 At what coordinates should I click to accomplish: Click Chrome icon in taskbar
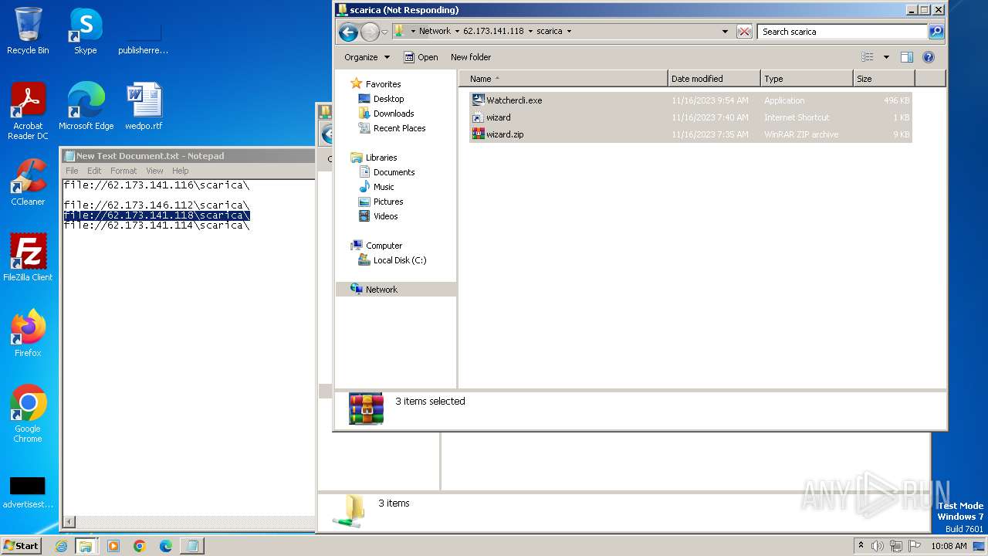click(140, 546)
